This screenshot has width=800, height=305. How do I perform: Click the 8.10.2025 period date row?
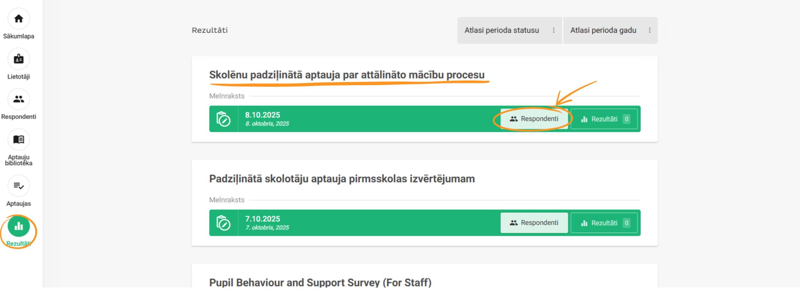[x=344, y=119]
